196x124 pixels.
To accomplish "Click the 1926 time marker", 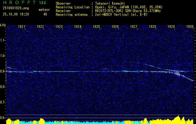I will click(x=115, y=26).
